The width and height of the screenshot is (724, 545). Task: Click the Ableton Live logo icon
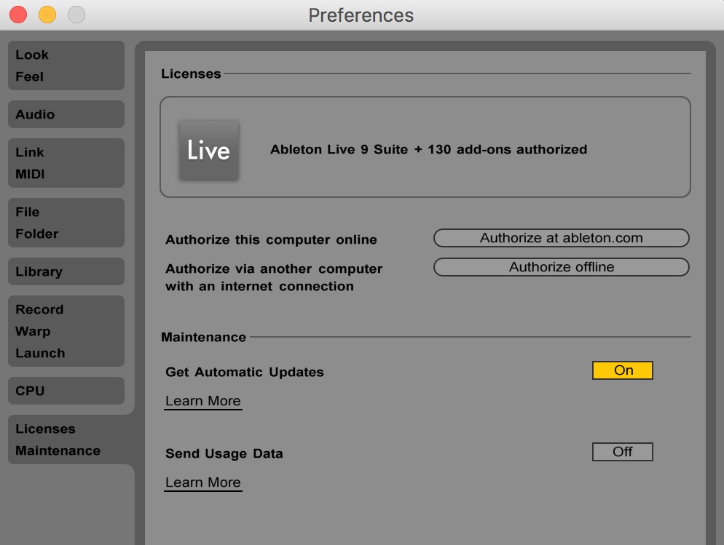[x=209, y=150]
